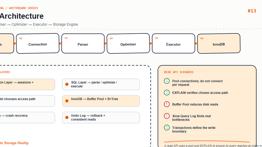Viewport: 262px width, 147px height.
Task: Click the arrow between Parser and Optimizer
Action: click(105, 44)
